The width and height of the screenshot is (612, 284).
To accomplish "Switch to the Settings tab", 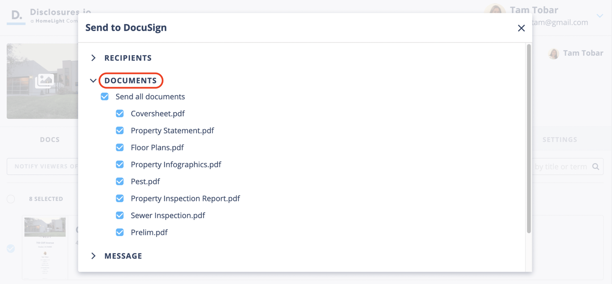I will pyautogui.click(x=559, y=140).
